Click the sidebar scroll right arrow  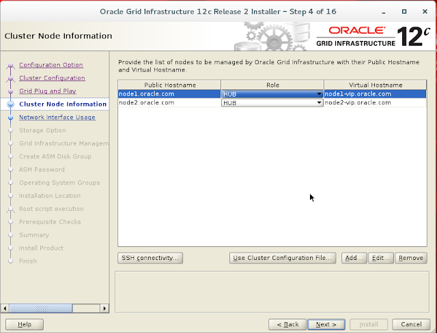(x=104, y=308)
